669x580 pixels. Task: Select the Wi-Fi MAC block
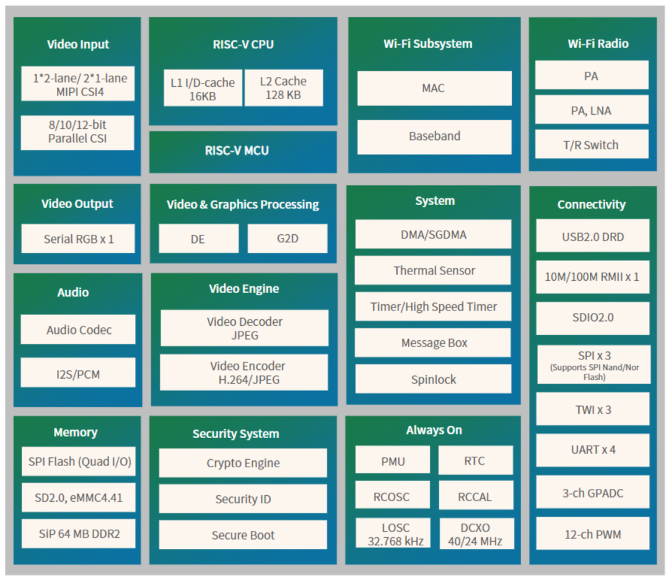(x=434, y=88)
